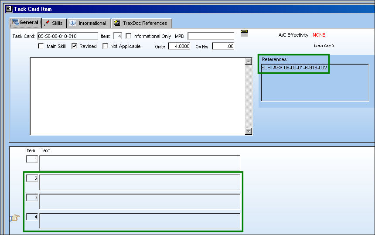Click the Text column header
This screenshot has height=235, width=375.
[x=45, y=150]
